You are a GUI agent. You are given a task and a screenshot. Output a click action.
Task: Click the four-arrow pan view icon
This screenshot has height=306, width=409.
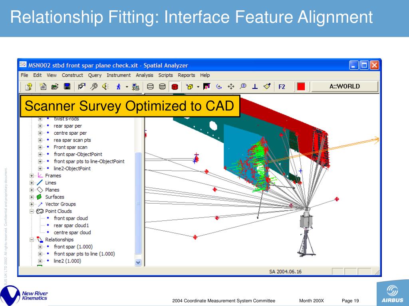click(230, 86)
